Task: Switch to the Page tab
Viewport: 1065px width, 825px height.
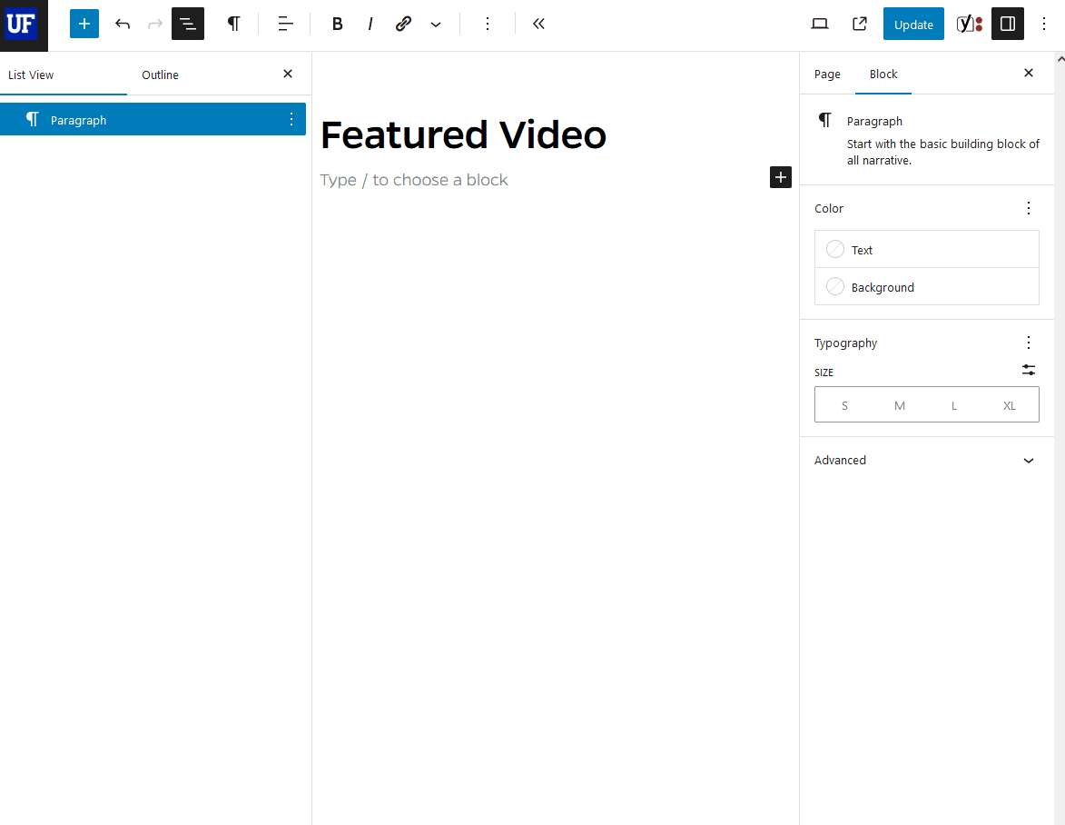Action: 827,74
